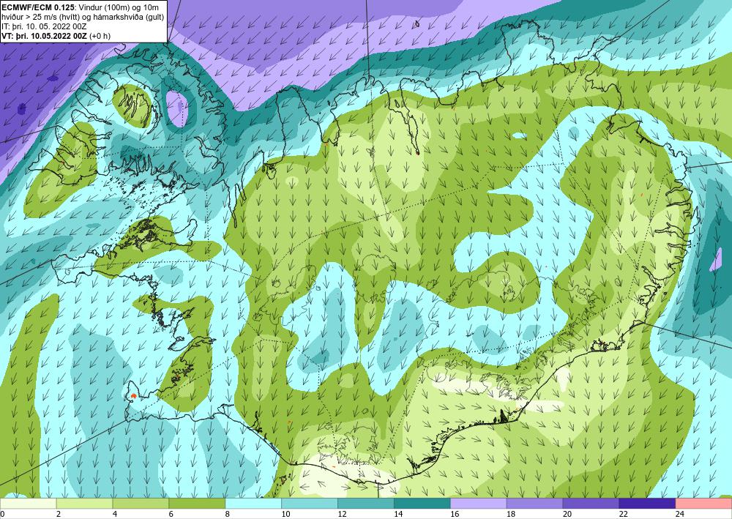Click the light green 2–4 m/s legend swatch

point(84,504)
